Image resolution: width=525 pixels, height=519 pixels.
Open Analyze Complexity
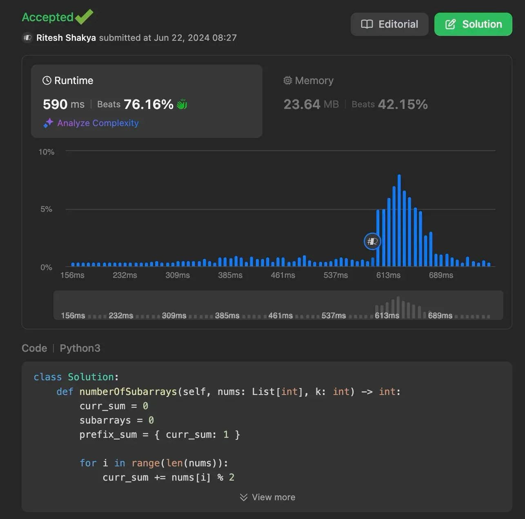pyautogui.click(x=98, y=123)
